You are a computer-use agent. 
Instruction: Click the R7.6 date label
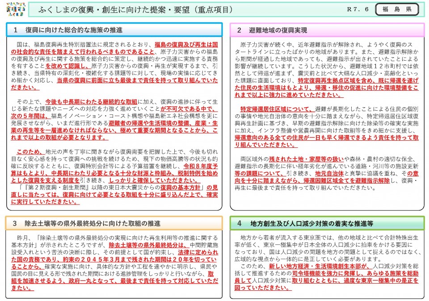(357, 9)
